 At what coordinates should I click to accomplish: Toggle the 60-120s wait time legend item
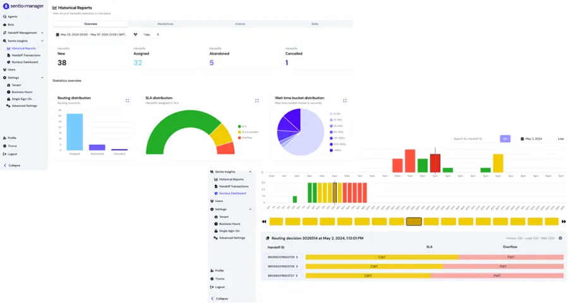pyautogui.click(x=336, y=132)
